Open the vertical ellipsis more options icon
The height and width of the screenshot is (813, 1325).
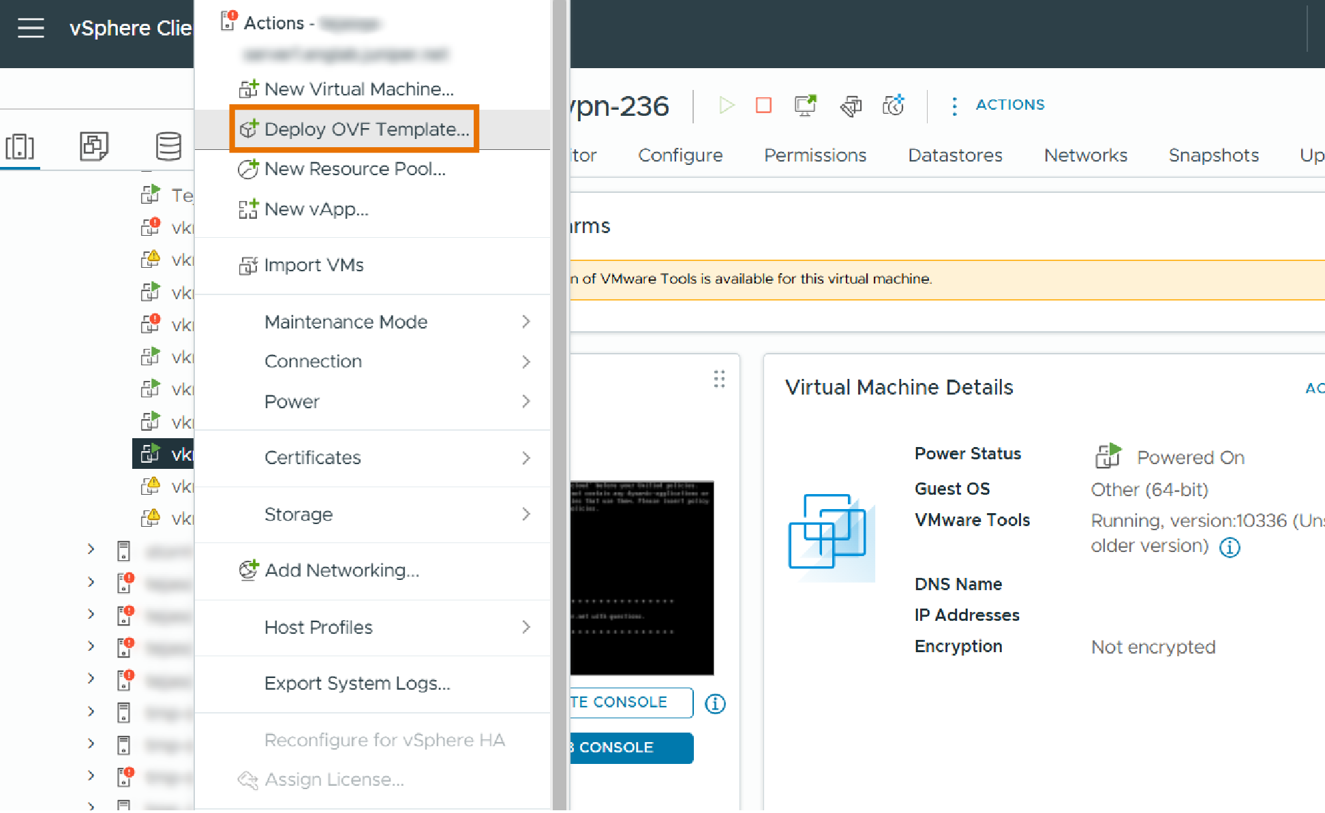coord(954,106)
